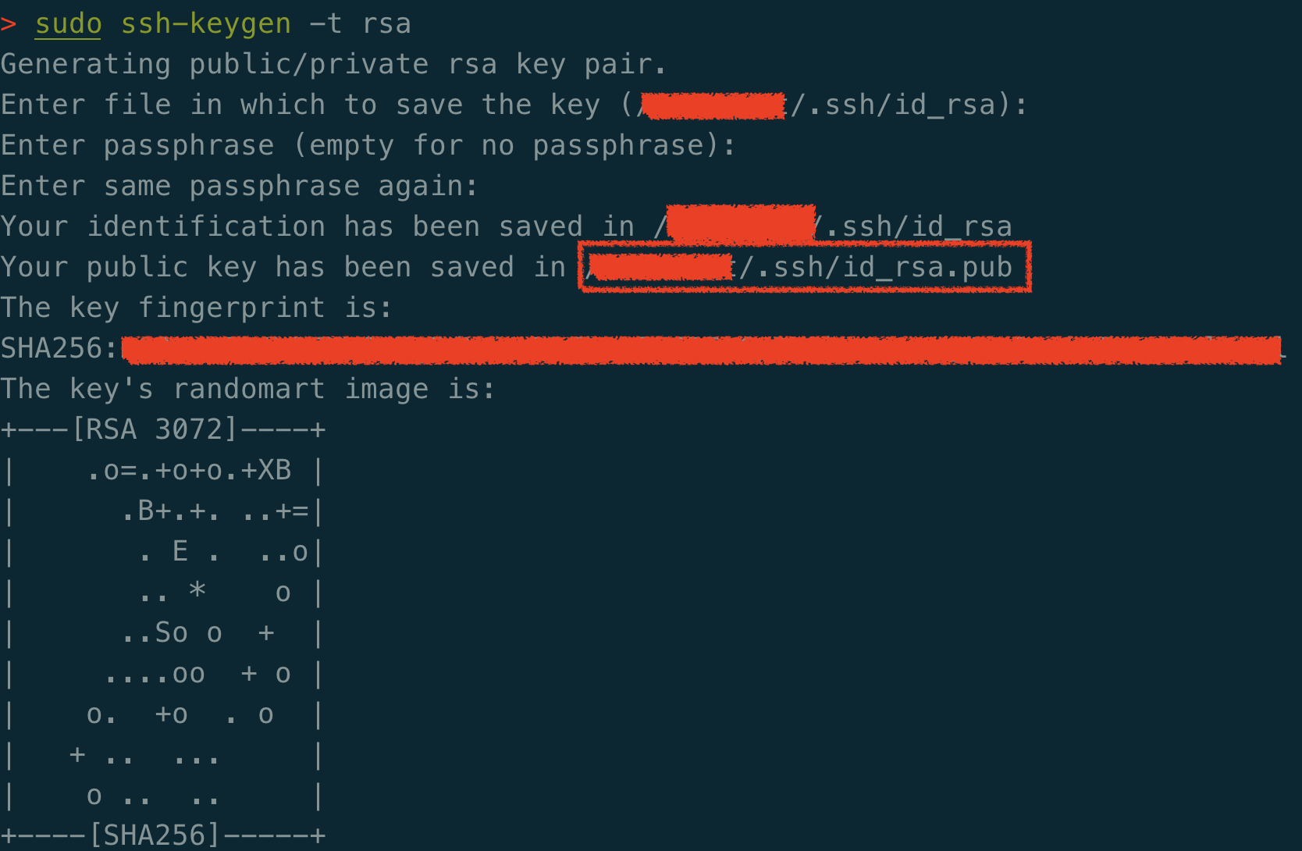Image resolution: width=1302 pixels, height=851 pixels.
Task: Click the 'Generating public/private rsa key pair' line
Action: 333,65
